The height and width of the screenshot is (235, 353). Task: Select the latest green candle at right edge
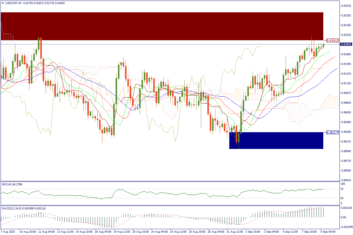[x=323, y=45]
